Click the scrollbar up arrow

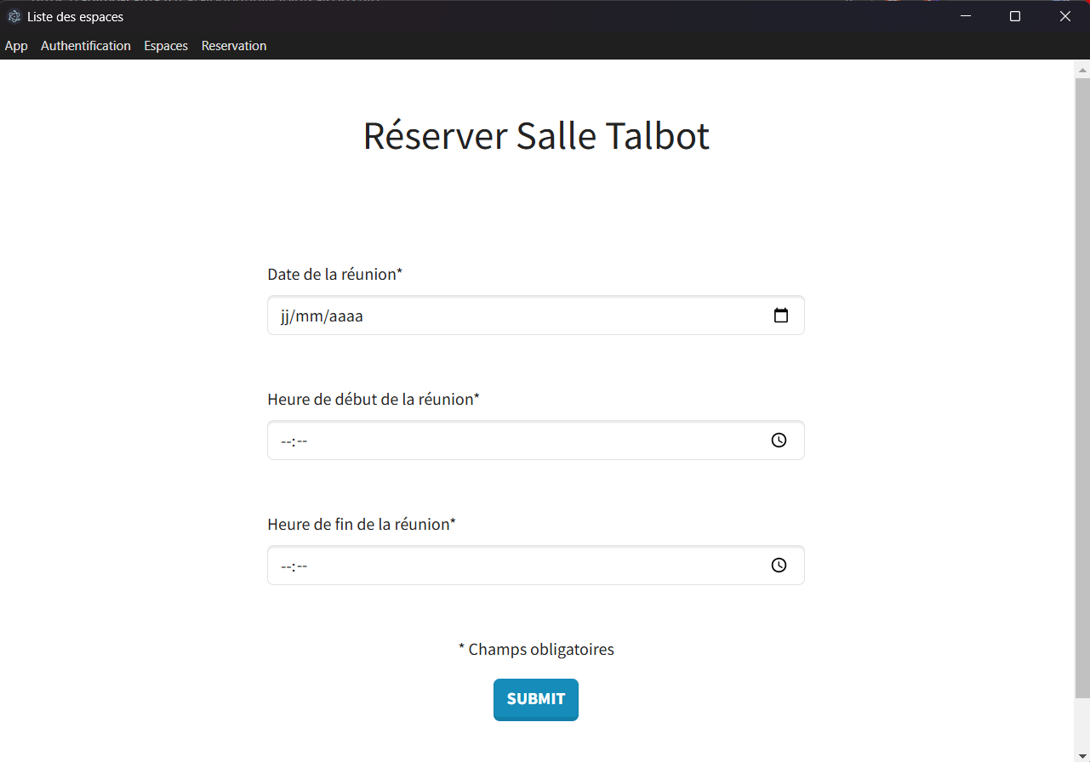point(1082,69)
